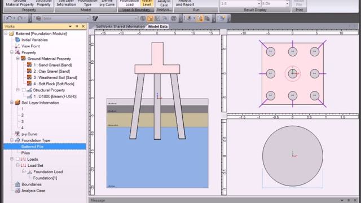
Task: Open the Base dropdown in toolbar
Action: (87, 18)
